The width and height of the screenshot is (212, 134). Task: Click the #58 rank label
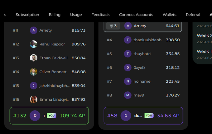pos(112,116)
